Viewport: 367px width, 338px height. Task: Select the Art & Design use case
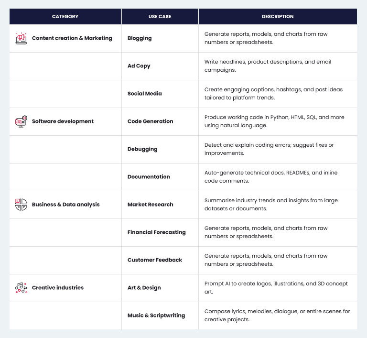pyautogui.click(x=144, y=288)
